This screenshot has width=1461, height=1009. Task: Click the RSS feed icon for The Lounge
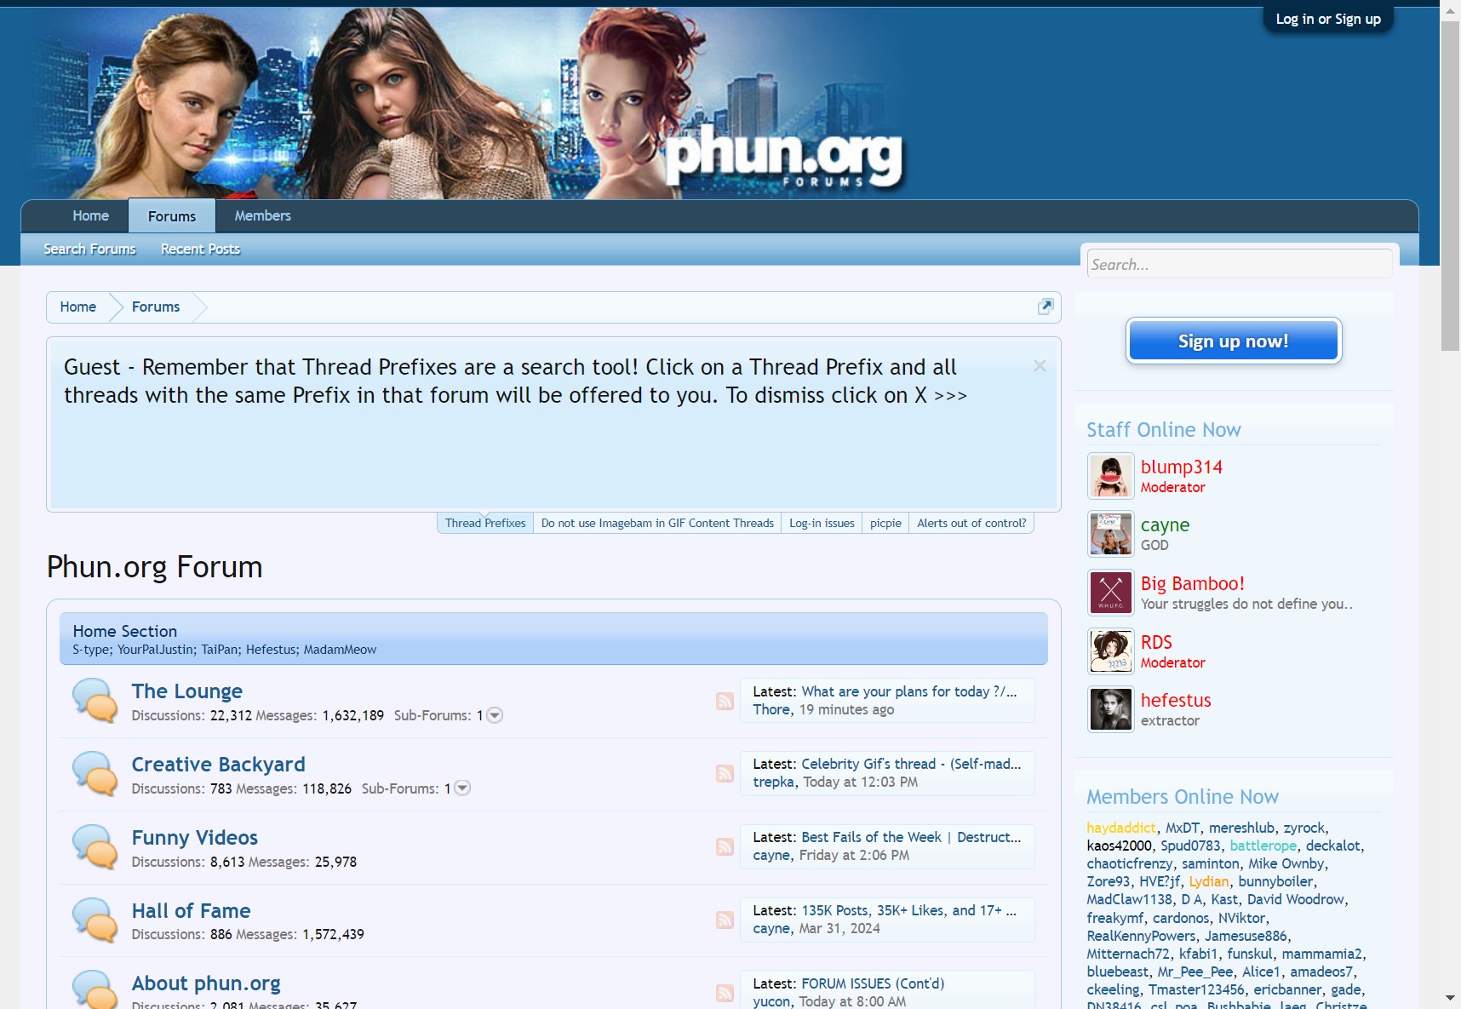(725, 701)
